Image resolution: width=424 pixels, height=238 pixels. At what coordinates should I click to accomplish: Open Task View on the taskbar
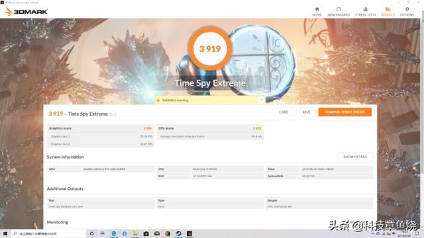click(103, 233)
